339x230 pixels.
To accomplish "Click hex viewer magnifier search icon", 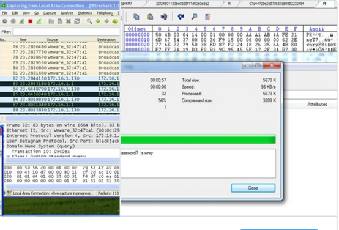I will pyautogui.click(x=194, y=17).
